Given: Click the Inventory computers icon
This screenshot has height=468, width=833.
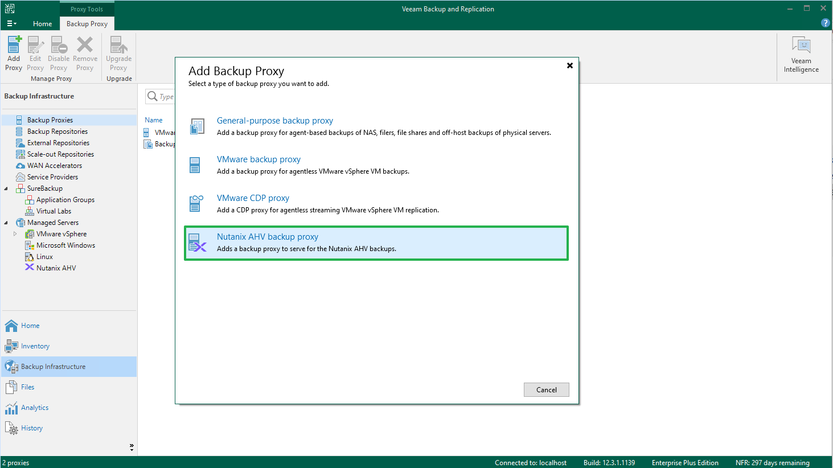Looking at the screenshot, I should 11,346.
